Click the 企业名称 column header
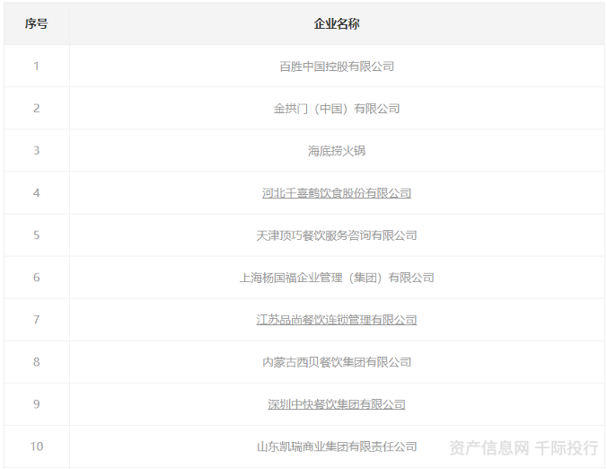The image size is (607, 469). (337, 24)
